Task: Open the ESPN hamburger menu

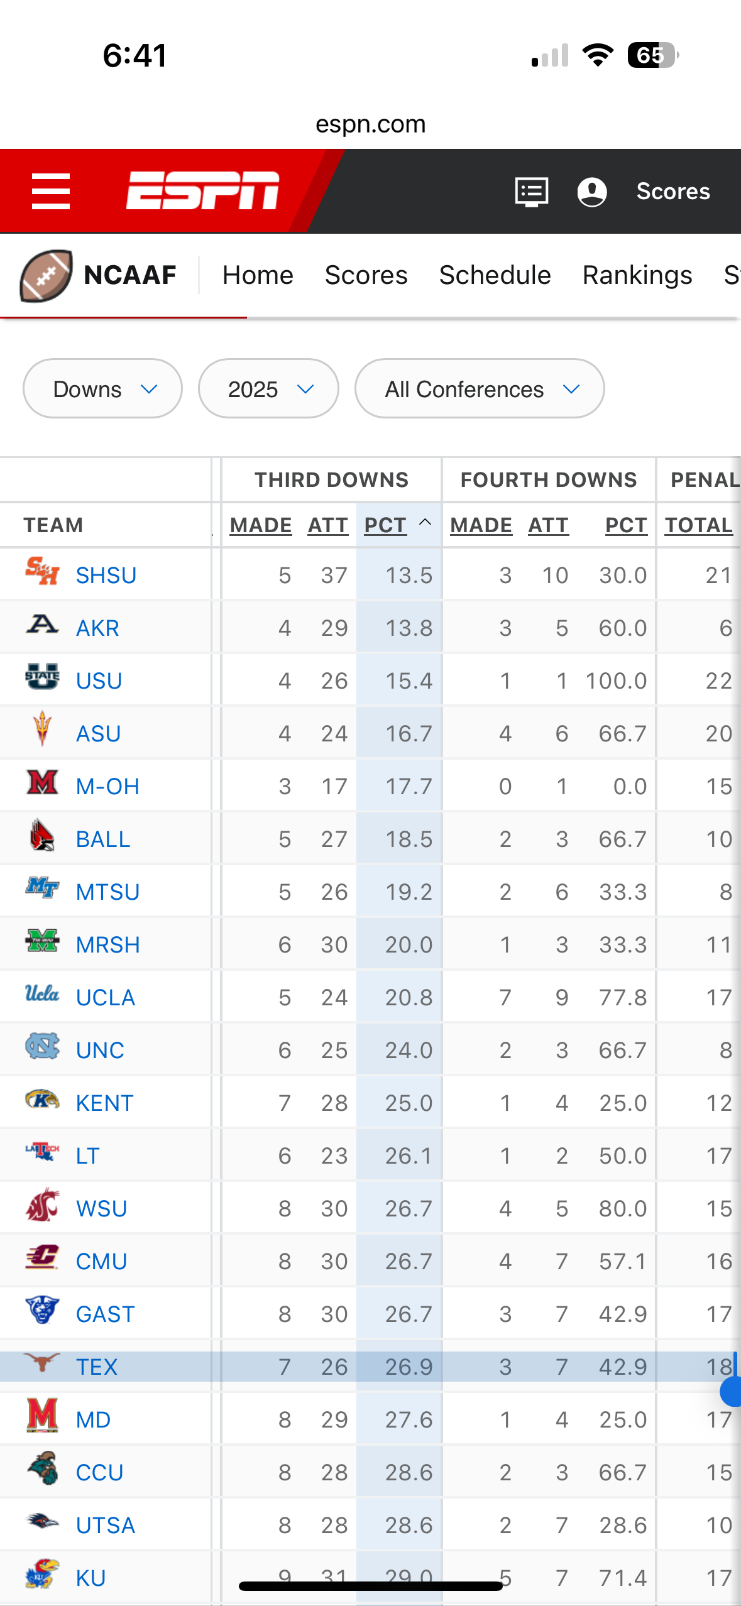Action: click(x=51, y=192)
